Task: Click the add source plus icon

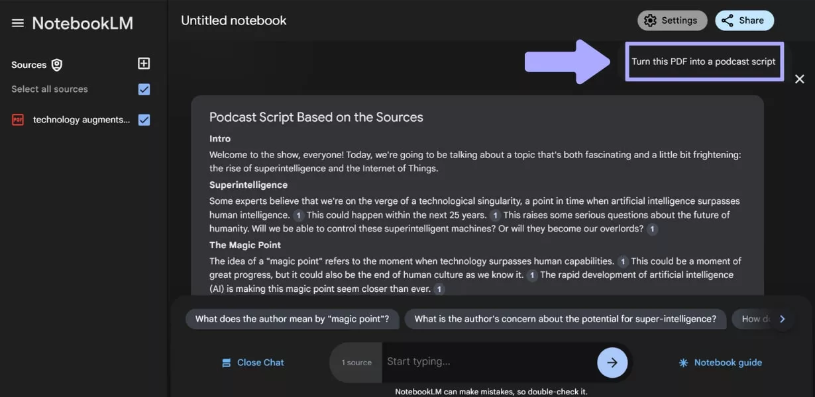Action: click(144, 64)
